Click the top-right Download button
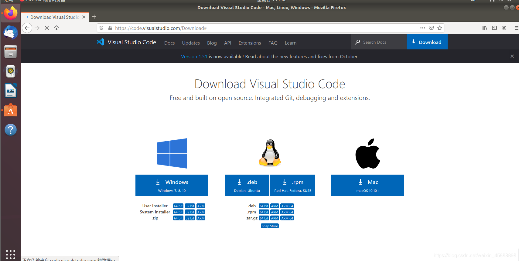519x261 pixels. 427,42
